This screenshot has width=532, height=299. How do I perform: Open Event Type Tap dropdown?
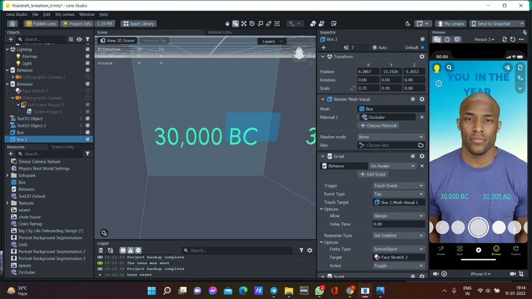(x=399, y=194)
